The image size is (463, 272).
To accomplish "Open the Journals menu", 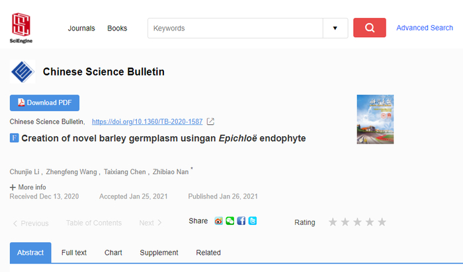I will [81, 28].
